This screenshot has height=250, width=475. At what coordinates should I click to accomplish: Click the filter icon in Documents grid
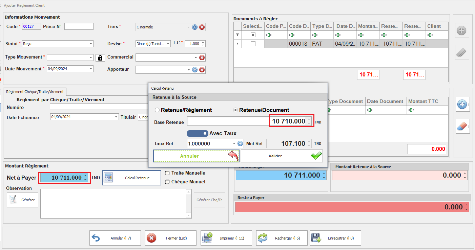pyautogui.click(x=237, y=35)
